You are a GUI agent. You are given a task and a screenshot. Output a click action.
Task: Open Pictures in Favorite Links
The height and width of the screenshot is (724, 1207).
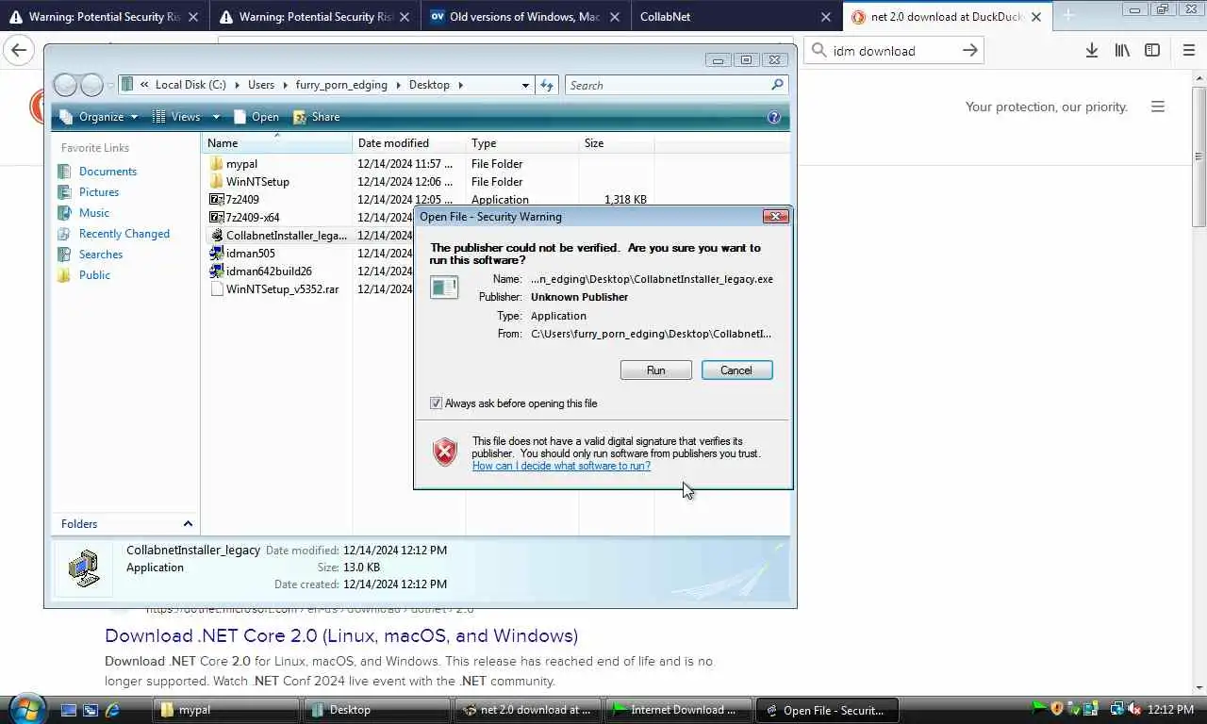tap(99, 192)
